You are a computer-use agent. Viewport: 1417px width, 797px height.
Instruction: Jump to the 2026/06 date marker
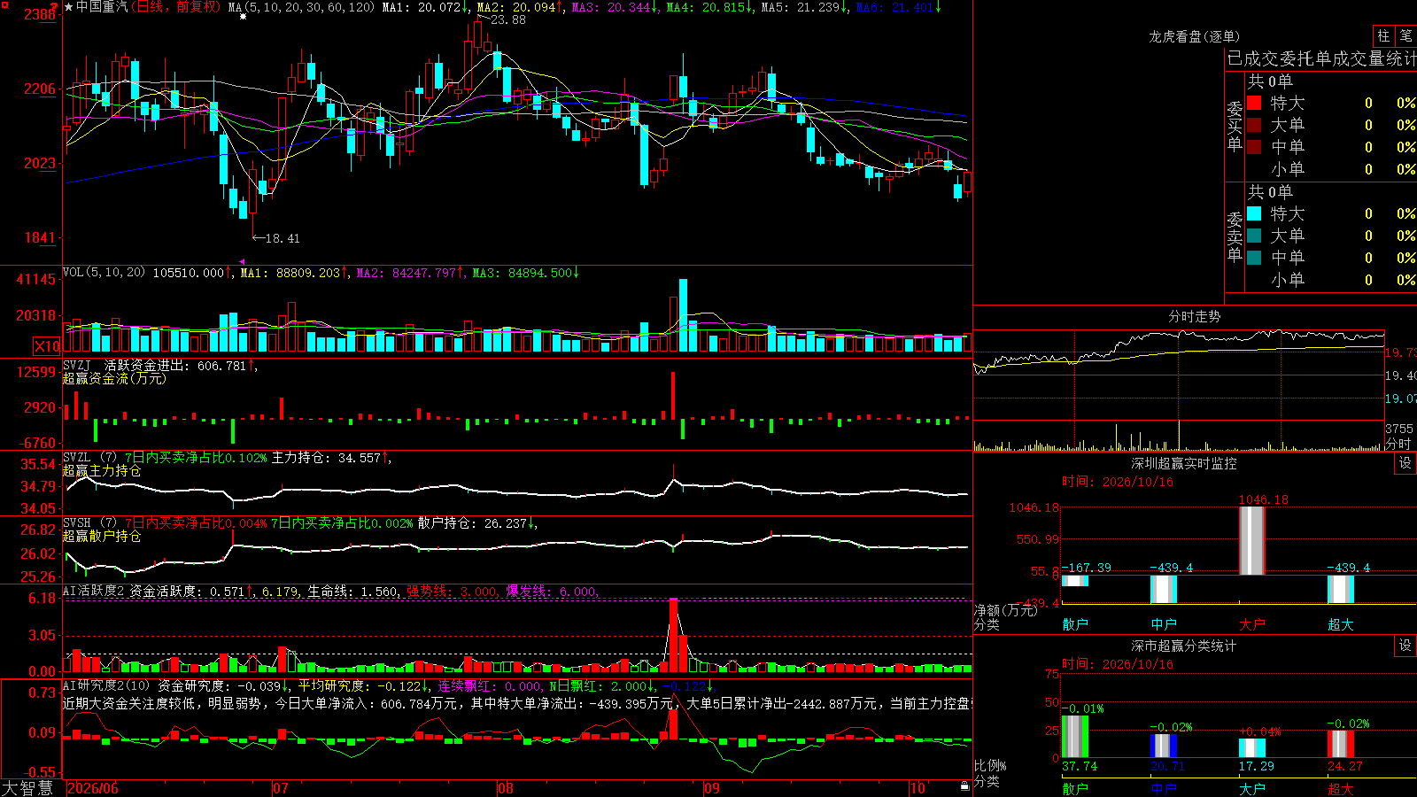coord(93,788)
